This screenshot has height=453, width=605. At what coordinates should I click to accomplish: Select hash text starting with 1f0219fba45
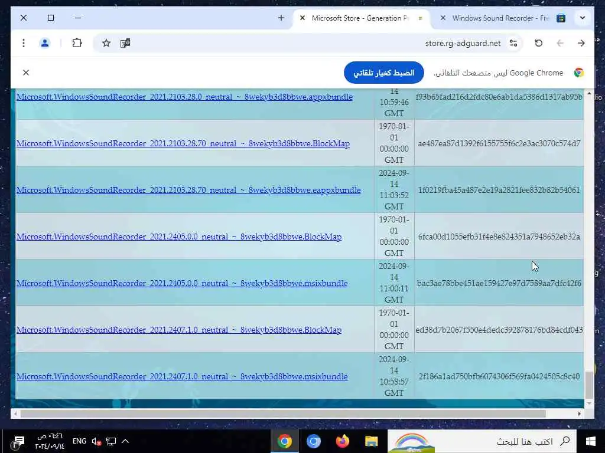click(x=499, y=190)
